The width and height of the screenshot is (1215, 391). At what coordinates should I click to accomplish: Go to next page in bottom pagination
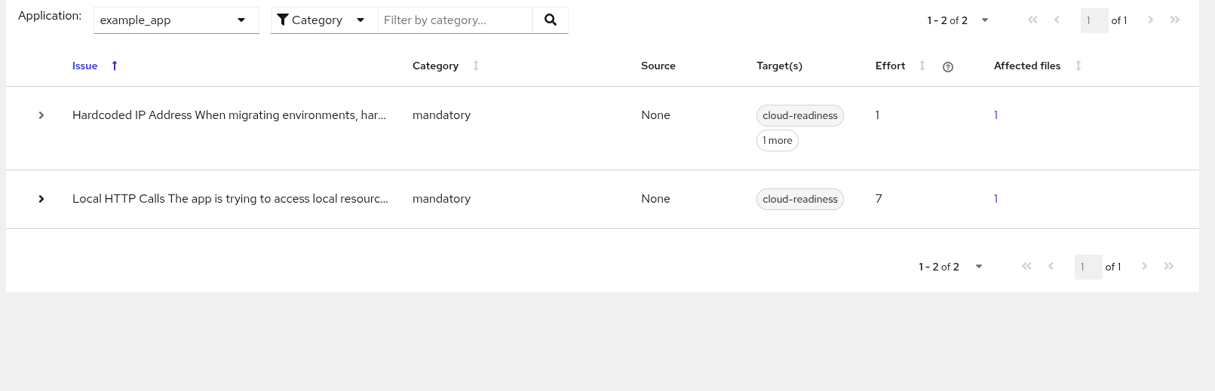point(1144,266)
